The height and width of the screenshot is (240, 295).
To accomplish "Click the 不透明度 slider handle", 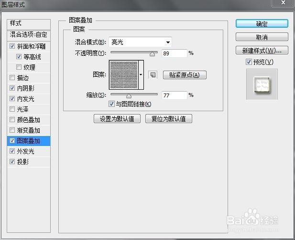I will click(152, 54).
